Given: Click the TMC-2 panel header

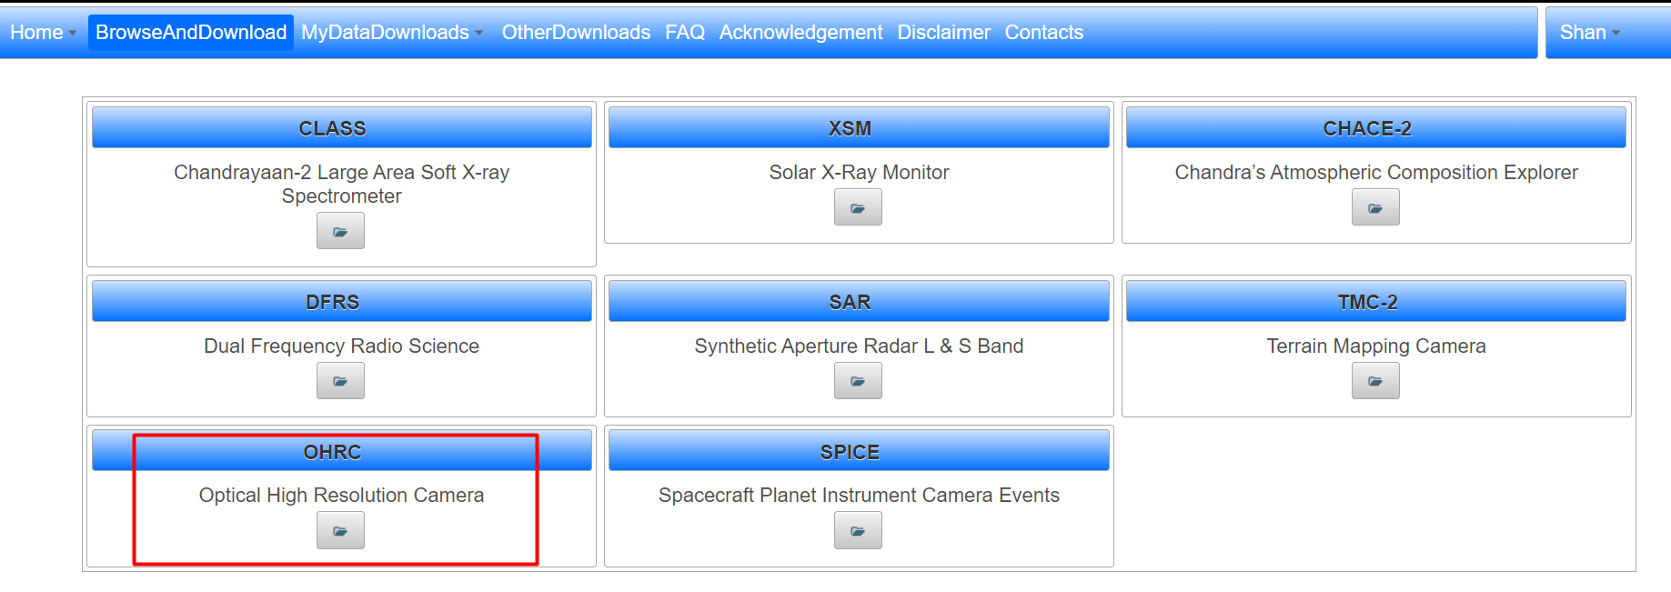Looking at the screenshot, I should (x=1375, y=301).
